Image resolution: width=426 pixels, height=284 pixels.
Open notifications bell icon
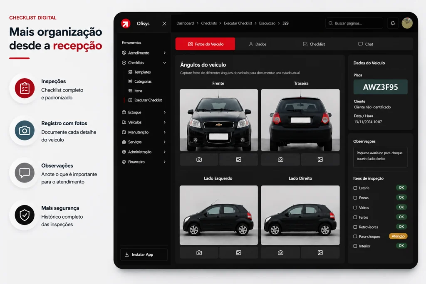393,23
